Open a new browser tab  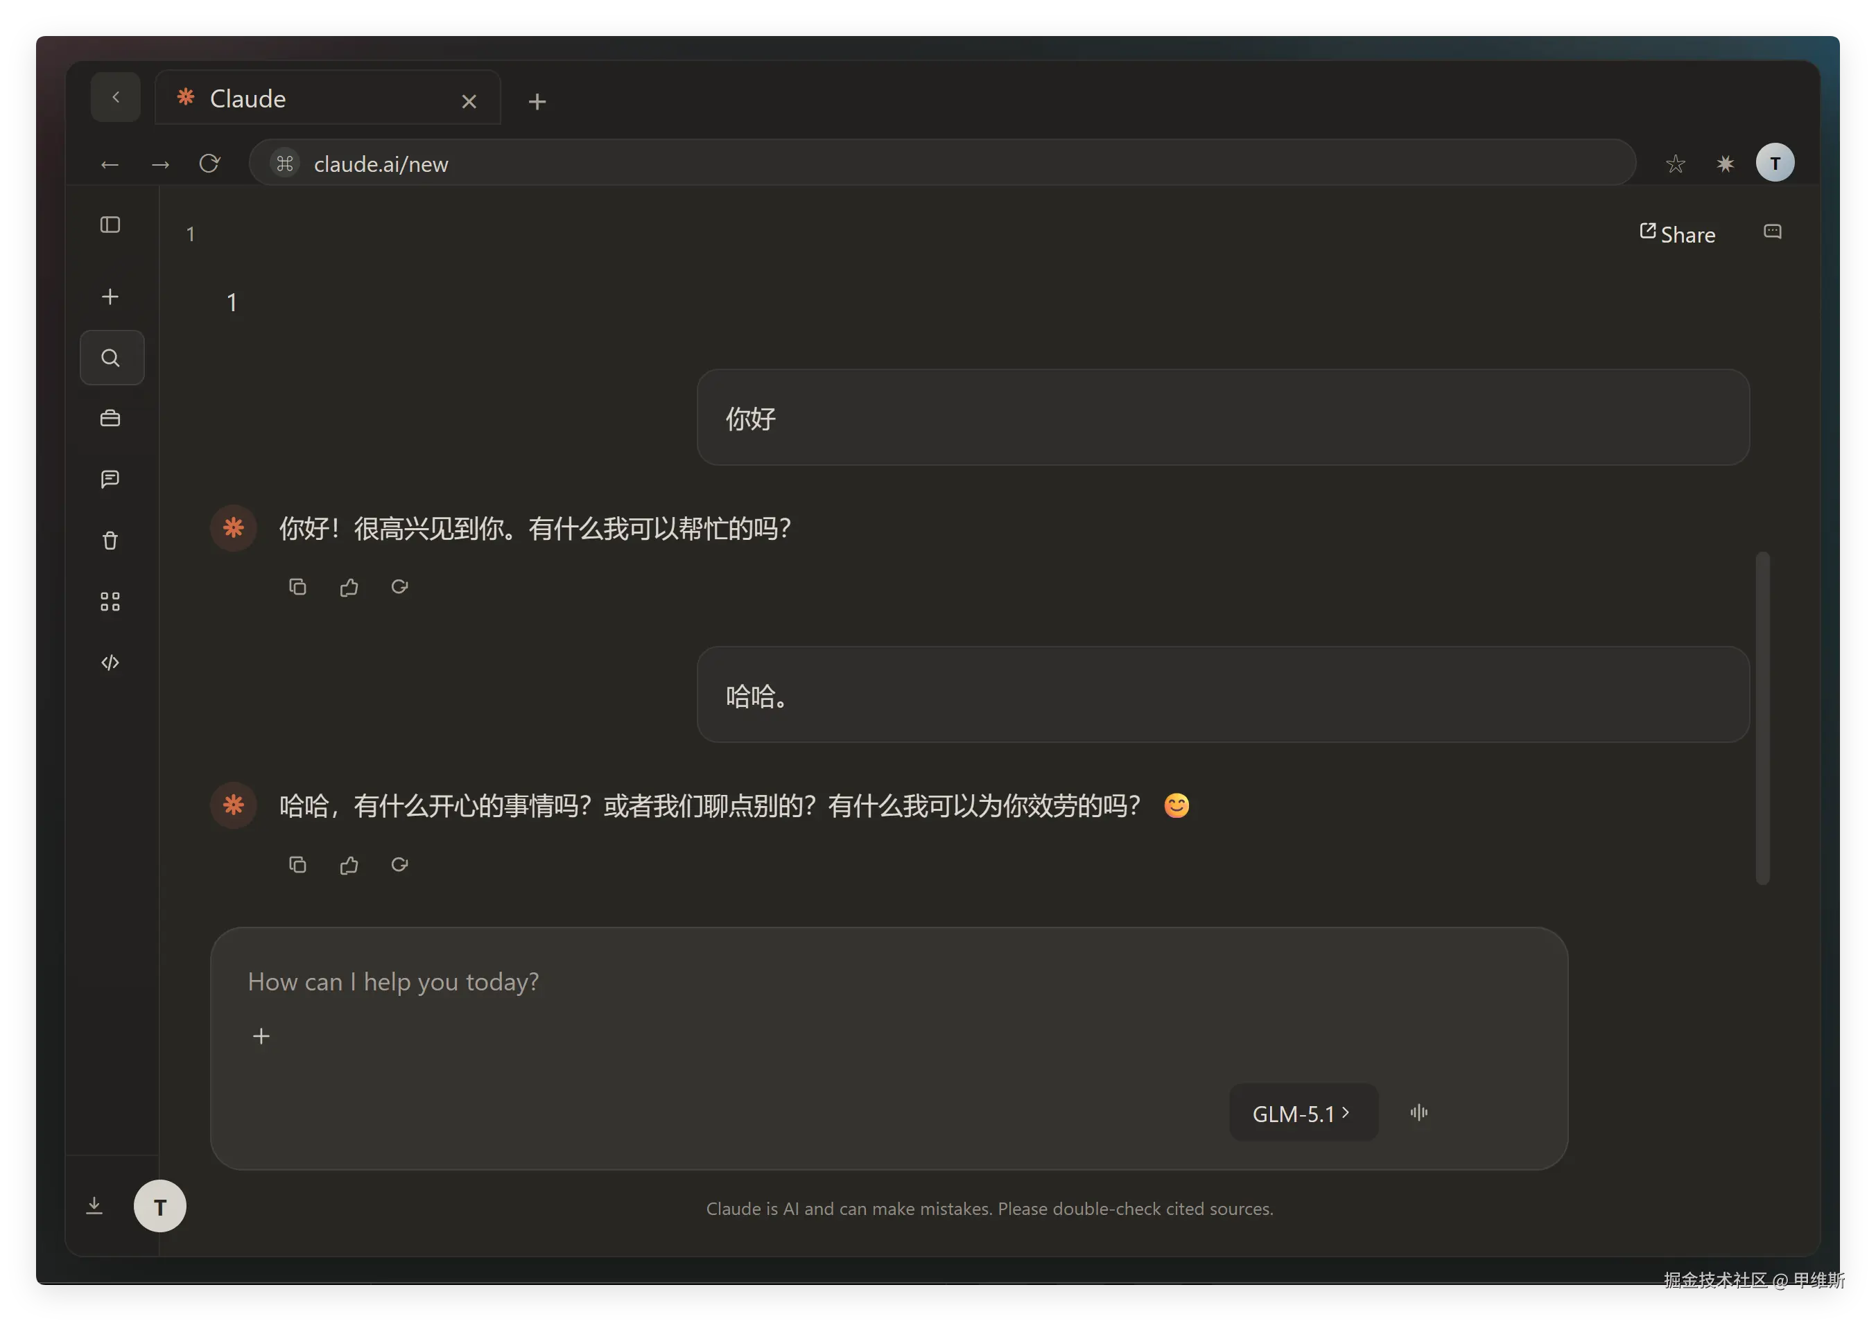click(x=537, y=102)
